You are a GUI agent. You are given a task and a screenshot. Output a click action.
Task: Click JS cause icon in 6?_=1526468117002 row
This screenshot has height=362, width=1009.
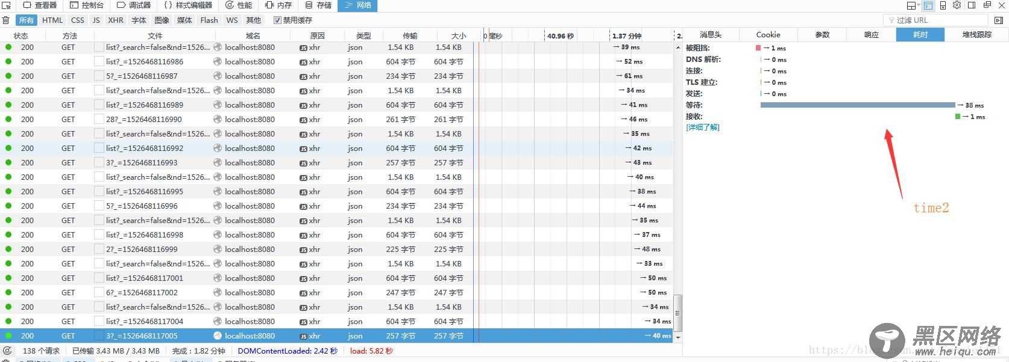pyautogui.click(x=303, y=293)
